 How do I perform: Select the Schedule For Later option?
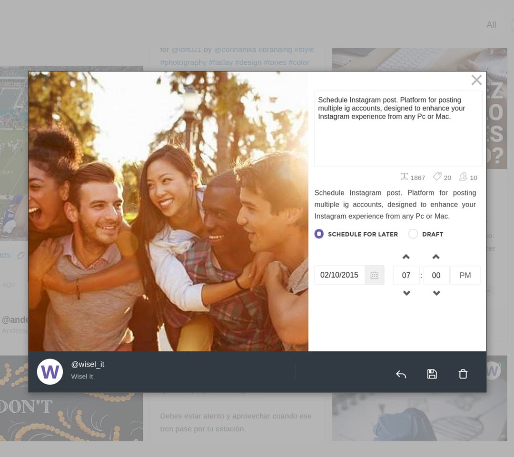[319, 234]
